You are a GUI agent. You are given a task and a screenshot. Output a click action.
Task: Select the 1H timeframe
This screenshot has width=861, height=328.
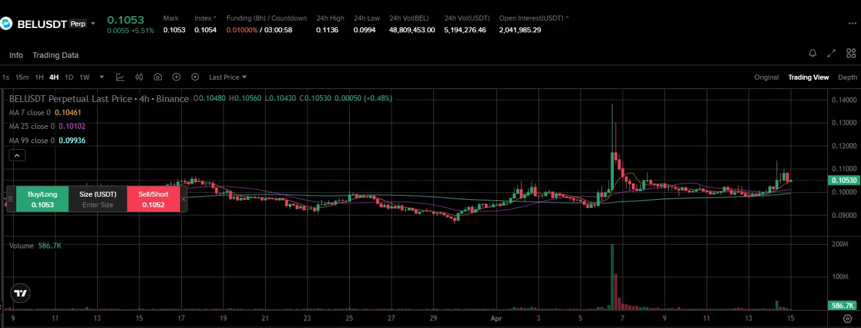coord(39,77)
